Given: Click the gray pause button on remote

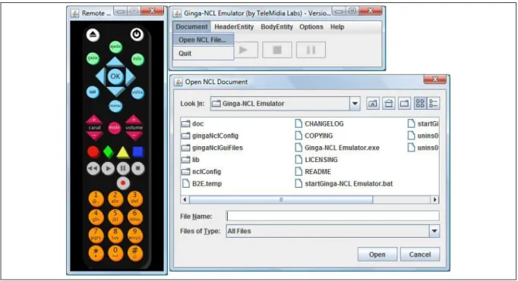Looking at the screenshot, I should [x=123, y=169].
